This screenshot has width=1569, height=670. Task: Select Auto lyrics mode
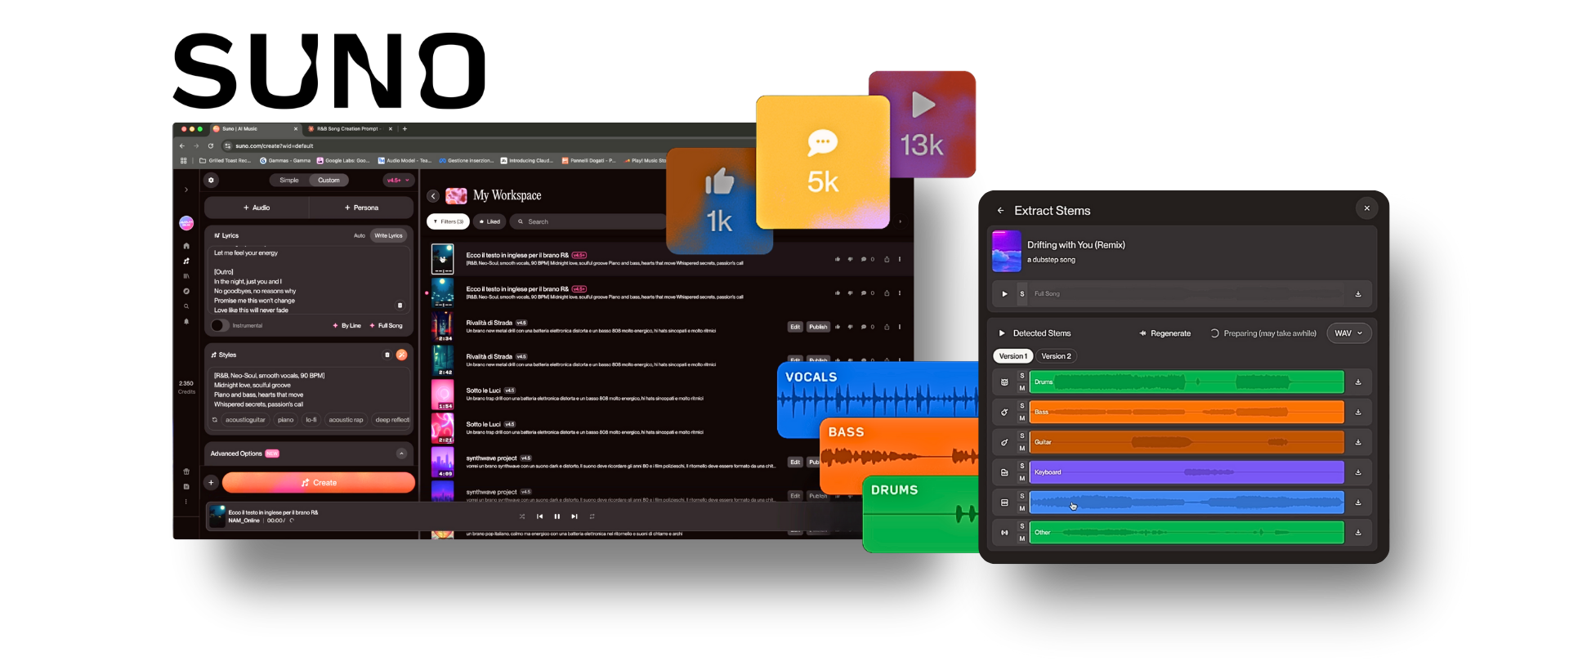click(x=360, y=235)
